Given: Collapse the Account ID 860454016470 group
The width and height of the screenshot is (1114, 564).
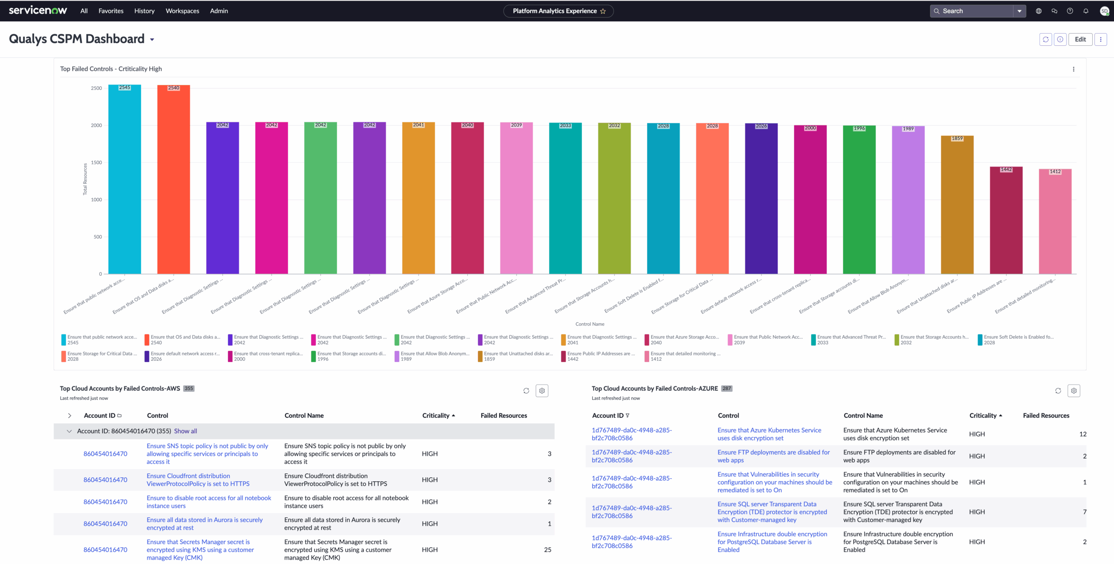Looking at the screenshot, I should [x=69, y=431].
